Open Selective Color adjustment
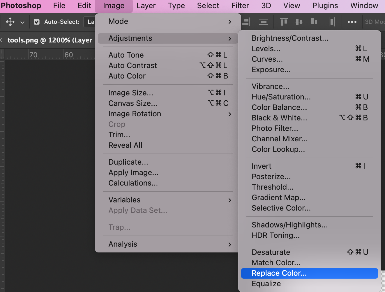The width and height of the screenshot is (385, 292). click(x=310, y=208)
